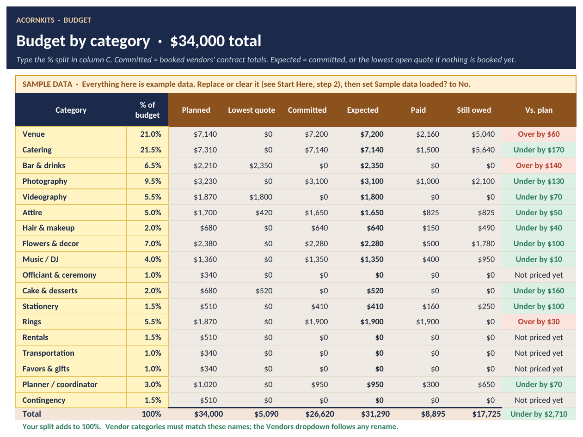This screenshot has width=583, height=437.
Task: Select the Cake & desserts category cell
Action: pyautogui.click(x=71, y=291)
